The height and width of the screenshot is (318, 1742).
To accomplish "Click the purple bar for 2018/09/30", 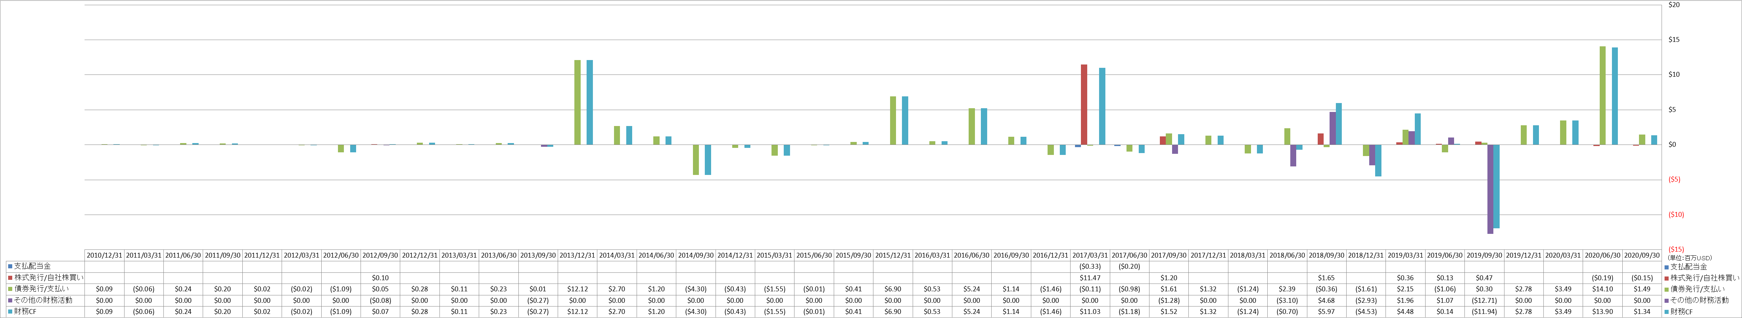I will point(1333,129).
